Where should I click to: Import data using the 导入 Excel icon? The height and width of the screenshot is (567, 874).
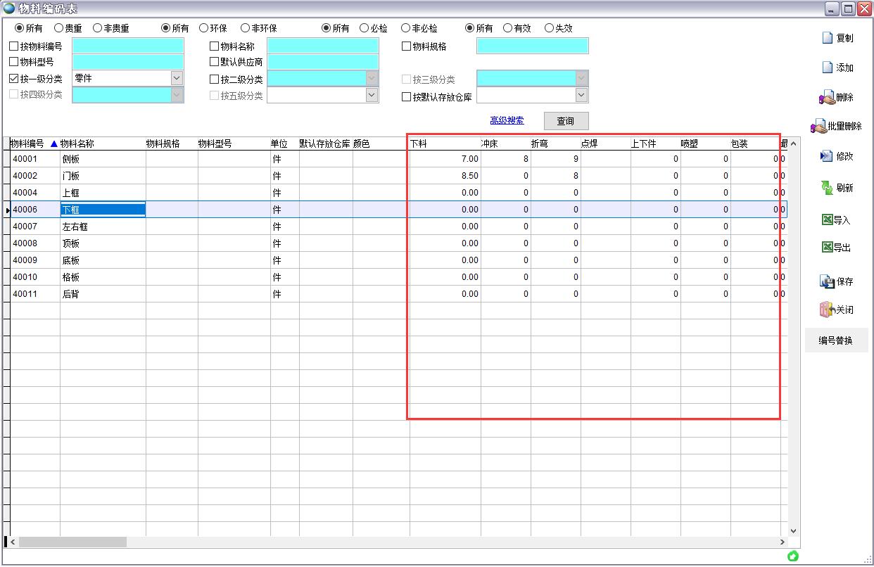(x=828, y=220)
